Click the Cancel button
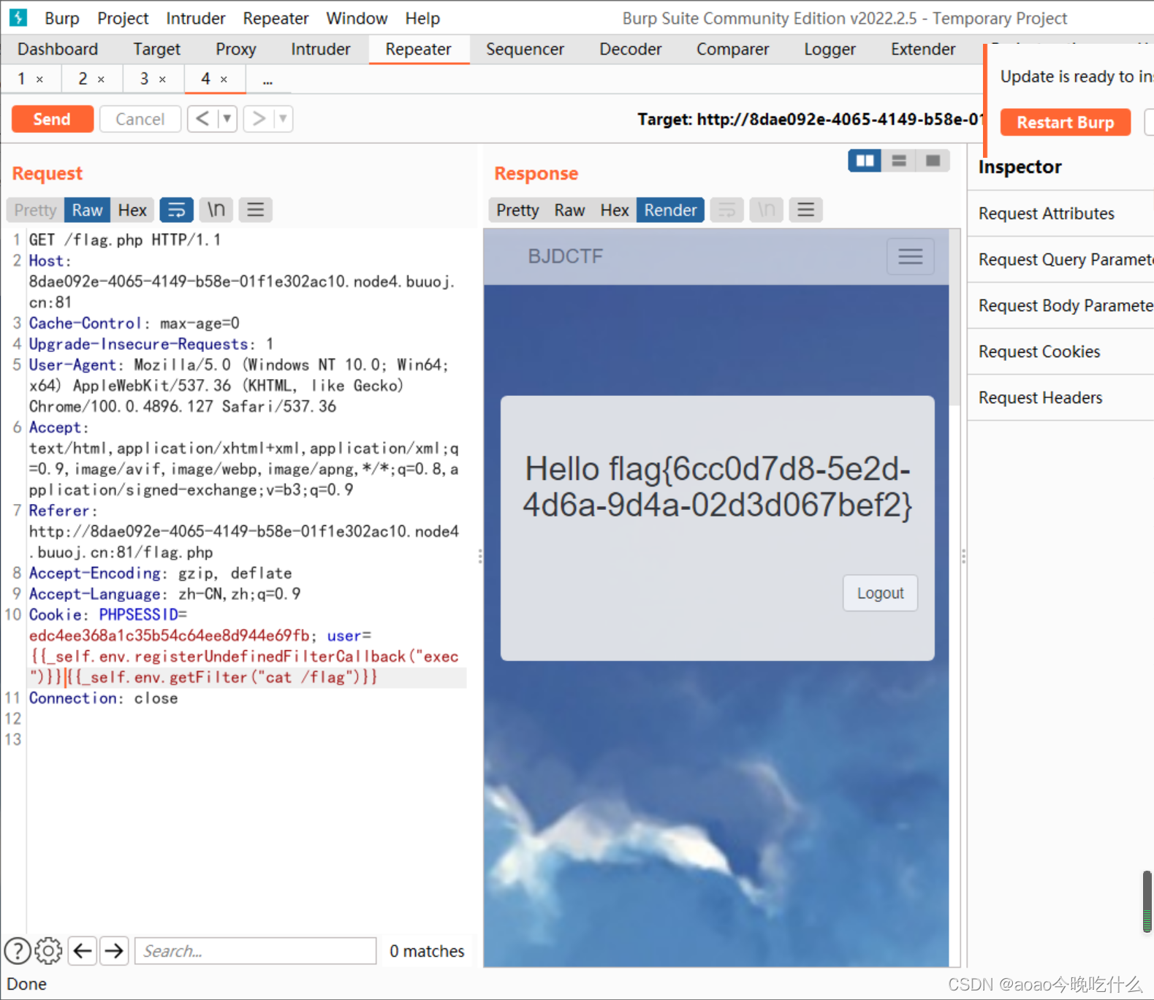This screenshot has height=1000, width=1154. [140, 118]
